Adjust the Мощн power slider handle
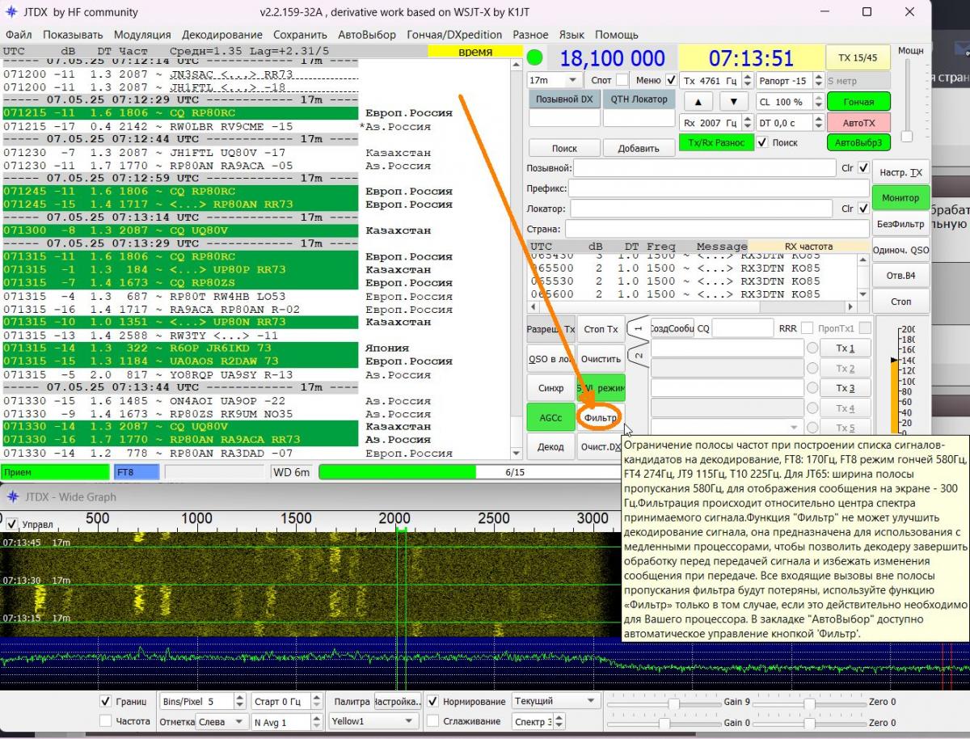Screen dimensions: 970x739 [907, 137]
